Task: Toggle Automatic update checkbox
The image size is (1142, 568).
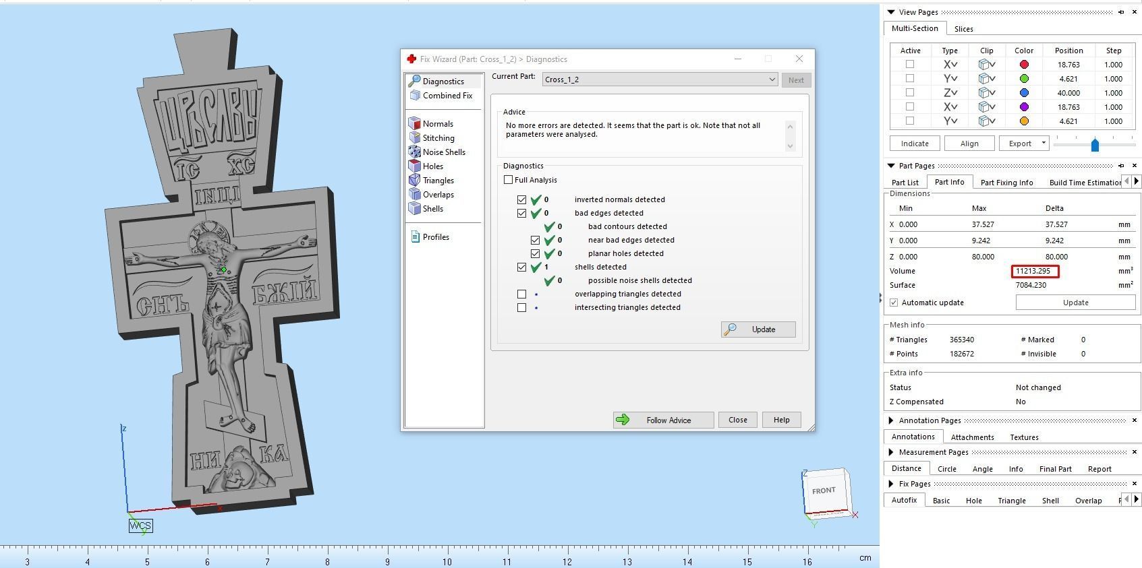Action: [894, 303]
